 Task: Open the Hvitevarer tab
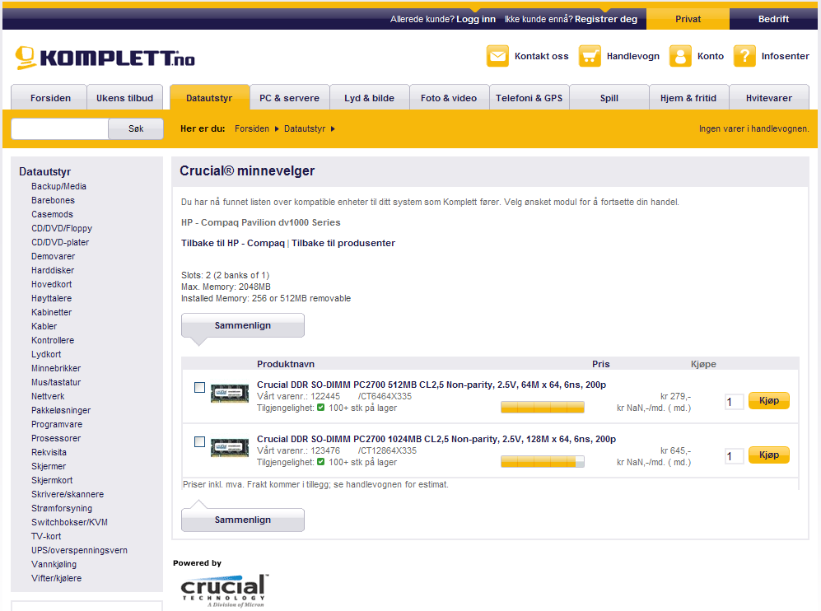[768, 98]
